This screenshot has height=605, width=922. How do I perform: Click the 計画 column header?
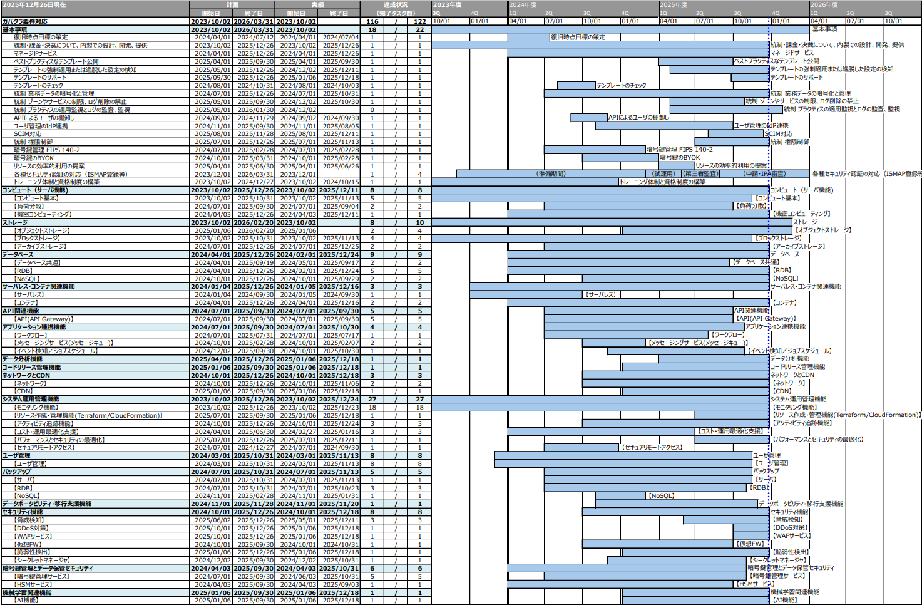[232, 4]
